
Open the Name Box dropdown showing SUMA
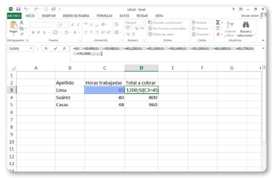pyautogui.click(x=31, y=48)
